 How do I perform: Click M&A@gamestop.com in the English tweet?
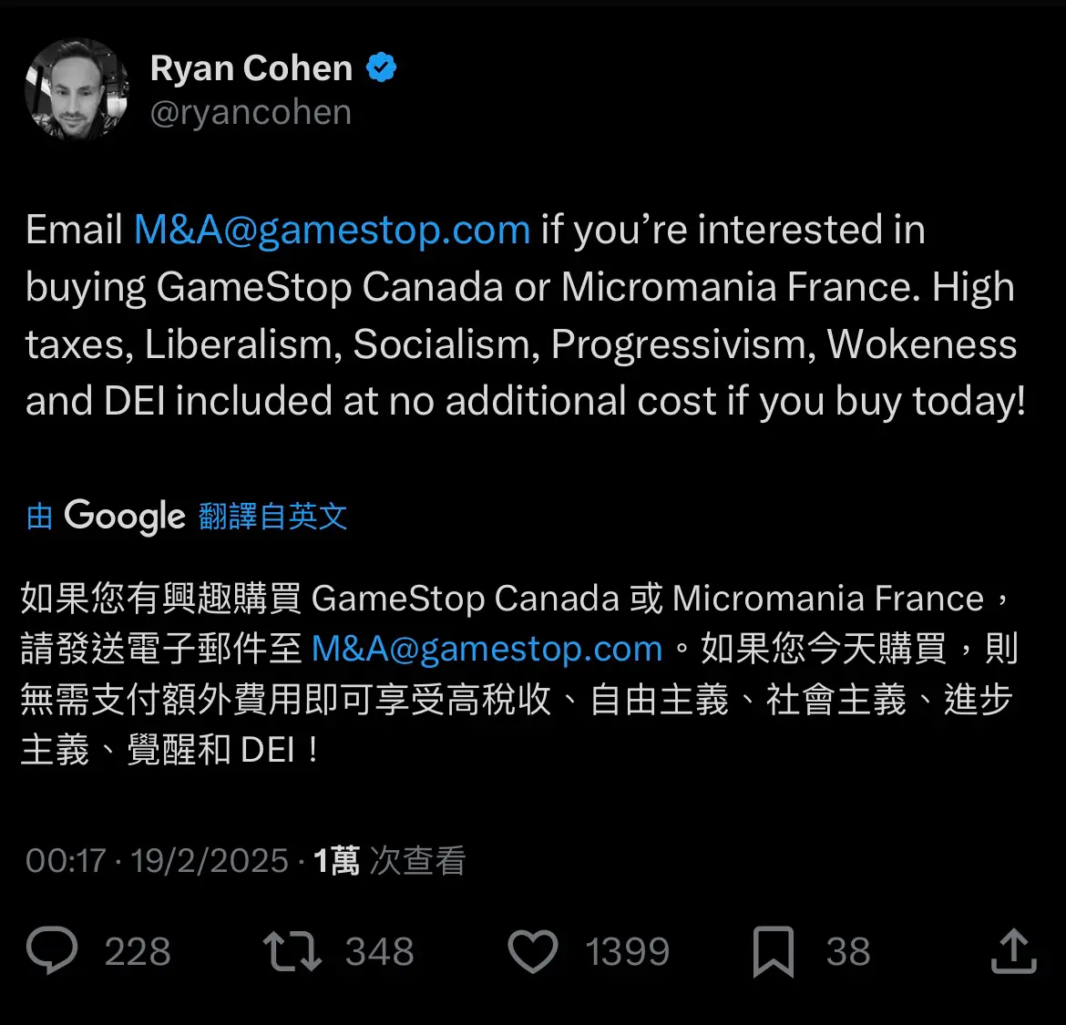click(x=332, y=230)
